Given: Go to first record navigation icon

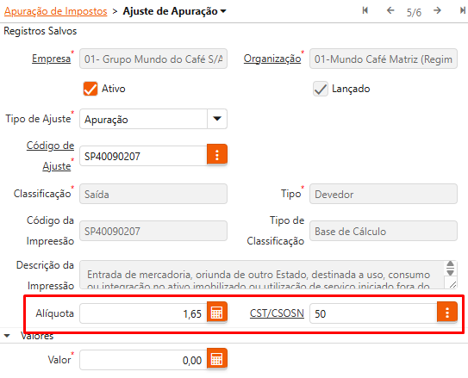Looking at the screenshot, I should point(365,10).
